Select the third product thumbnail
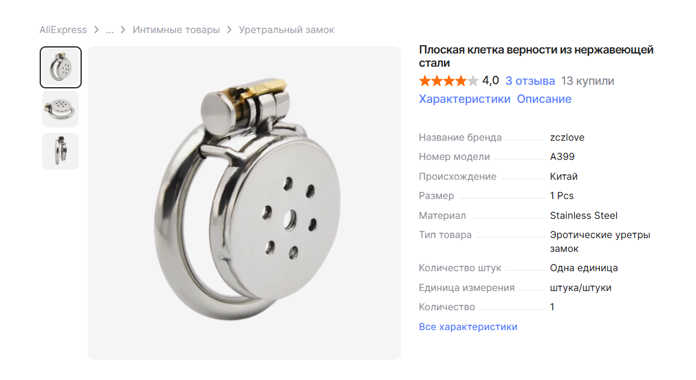This screenshot has height=380, width=696. click(60, 151)
